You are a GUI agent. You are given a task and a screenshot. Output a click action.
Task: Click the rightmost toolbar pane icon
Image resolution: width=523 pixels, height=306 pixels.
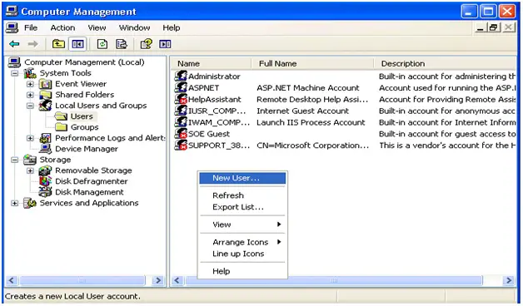[165, 44]
